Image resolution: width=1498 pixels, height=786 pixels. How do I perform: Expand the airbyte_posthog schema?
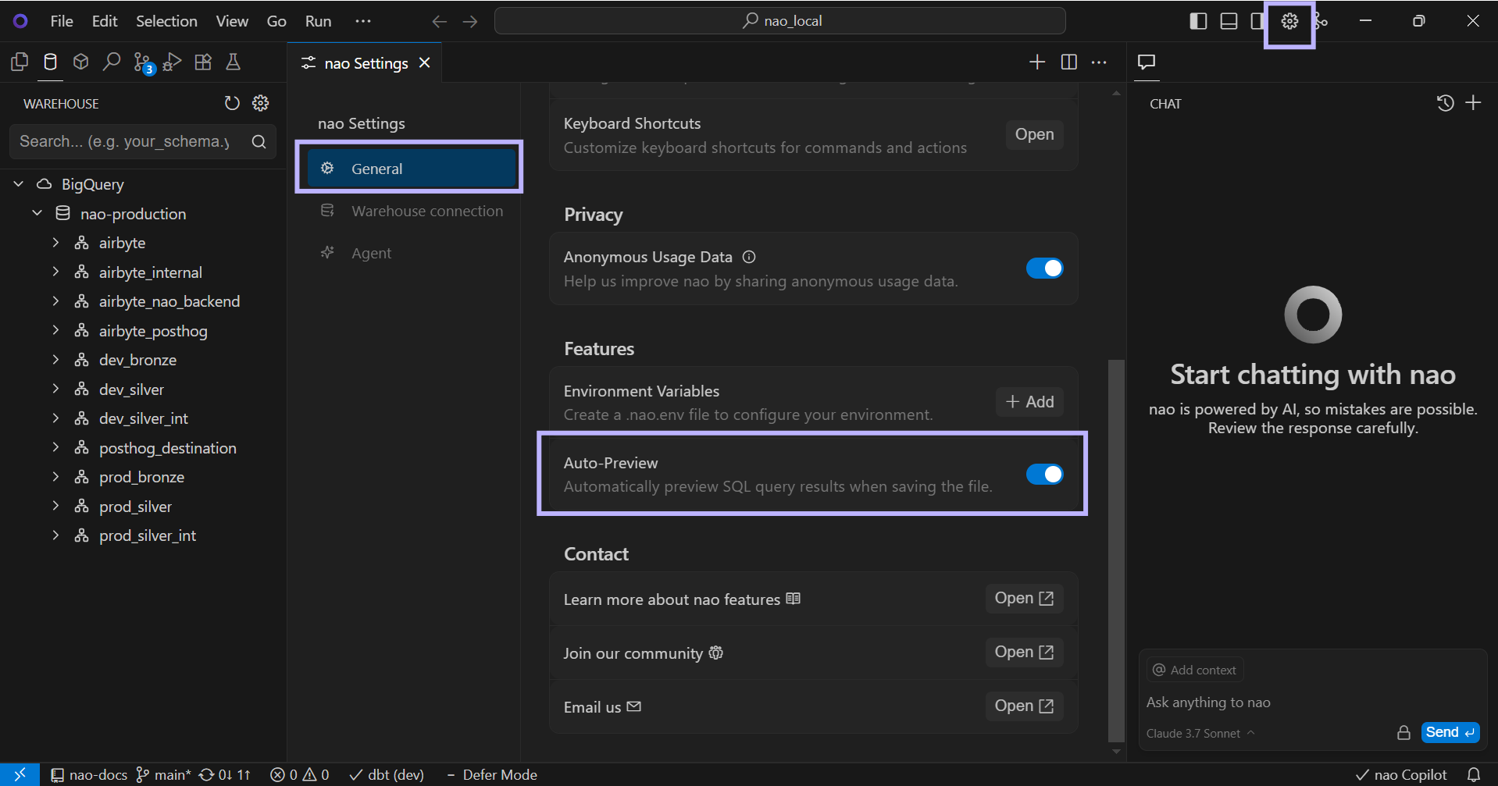(55, 331)
